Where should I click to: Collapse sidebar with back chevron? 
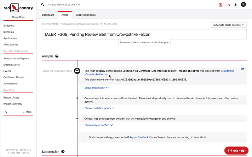[x=6, y=112]
